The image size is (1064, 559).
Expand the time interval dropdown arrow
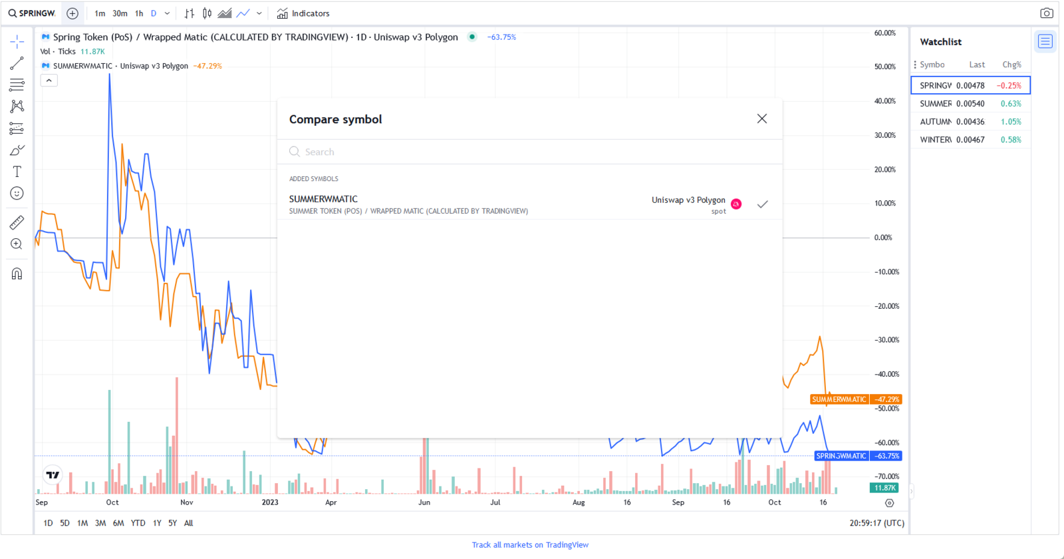pyautogui.click(x=167, y=13)
